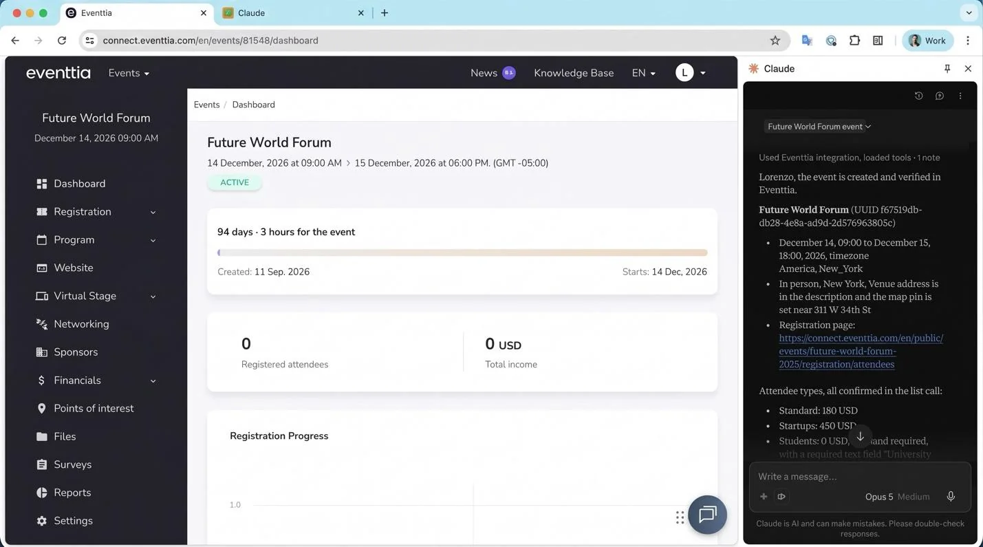Click the plus attach button in Claude
The image size is (983, 547).
pyautogui.click(x=764, y=497)
